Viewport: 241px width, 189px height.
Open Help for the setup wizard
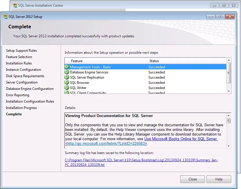[219, 179]
